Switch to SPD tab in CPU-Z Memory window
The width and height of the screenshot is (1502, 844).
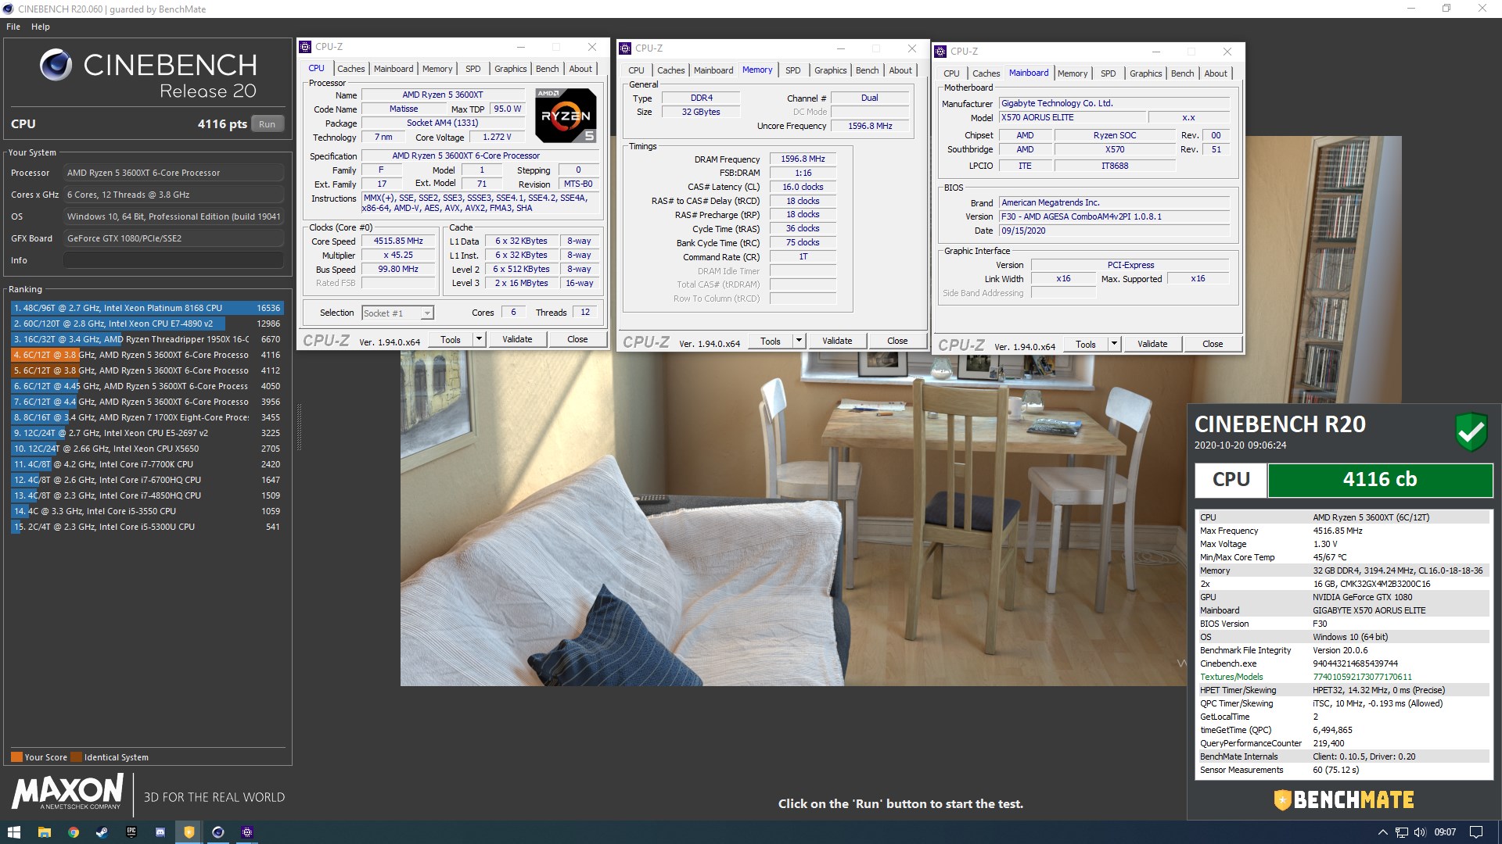click(x=793, y=70)
